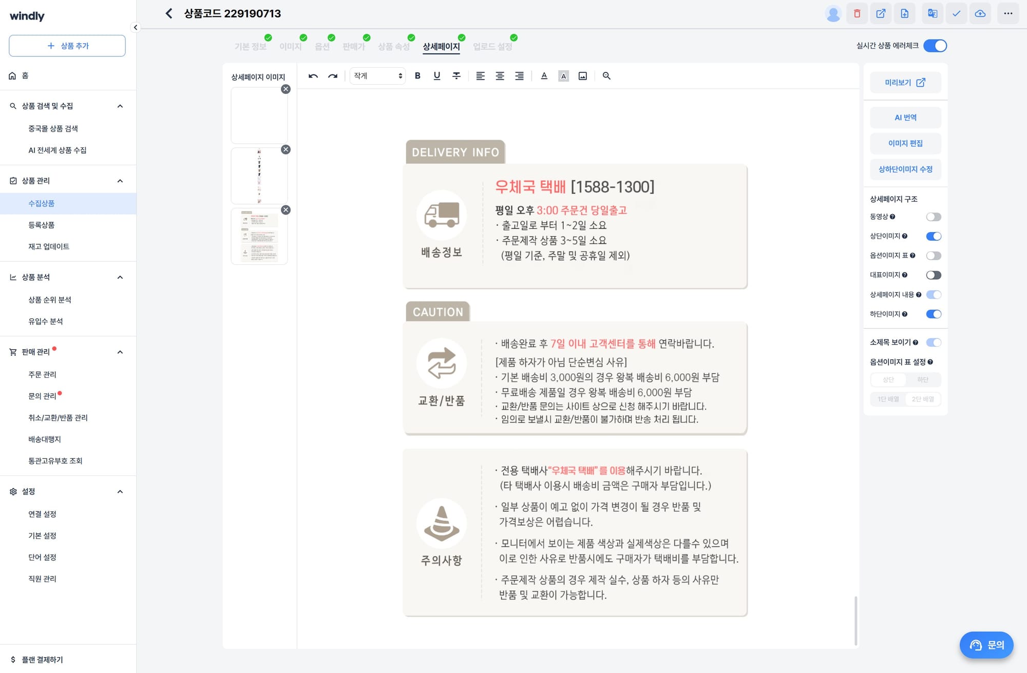Click the search magnifier in the editor toolbar

click(x=606, y=75)
